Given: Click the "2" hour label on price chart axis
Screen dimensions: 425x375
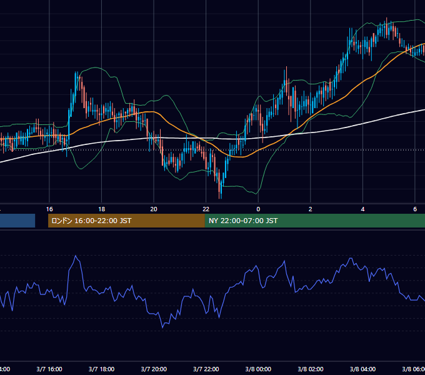Looking at the screenshot, I should 311,209.
